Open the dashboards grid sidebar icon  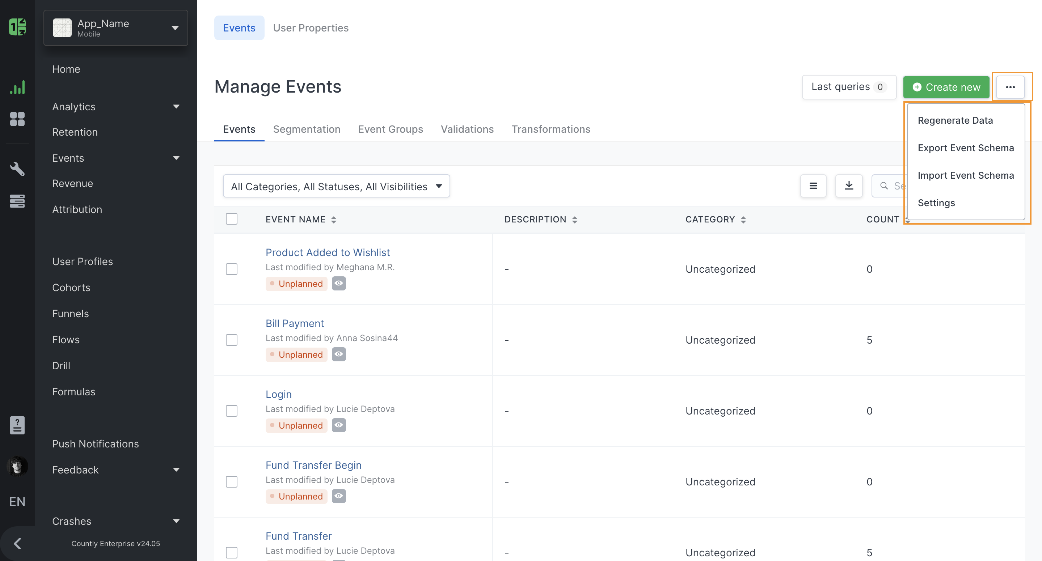tap(17, 119)
